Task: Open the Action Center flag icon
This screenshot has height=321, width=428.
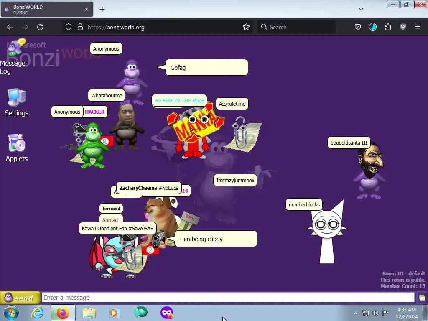Action: [385, 313]
